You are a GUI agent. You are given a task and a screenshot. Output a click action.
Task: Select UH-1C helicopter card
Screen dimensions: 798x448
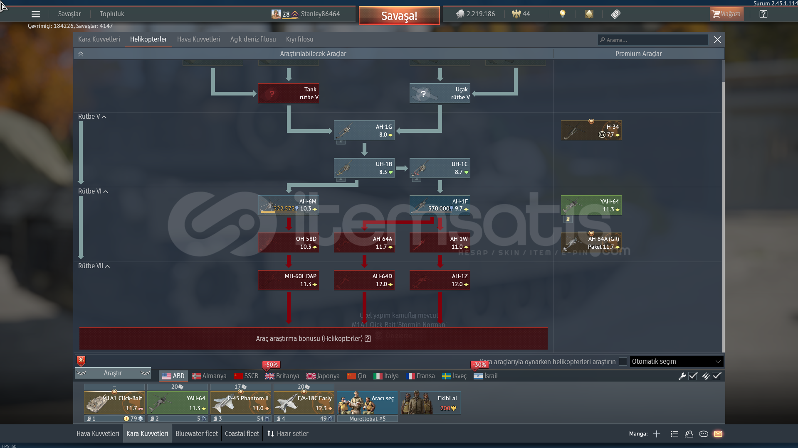(x=440, y=168)
